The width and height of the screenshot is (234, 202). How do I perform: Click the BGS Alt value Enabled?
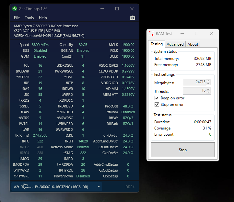pos(83,50)
